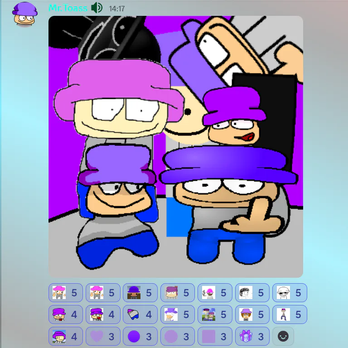Toggle the light purple circle reaction
Viewport: 348px width, 348px height.
click(x=178, y=336)
